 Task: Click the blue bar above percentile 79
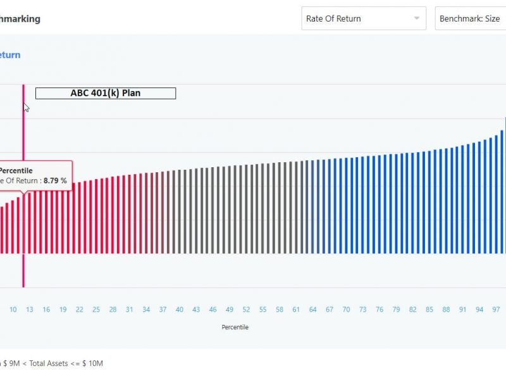coord(396,203)
